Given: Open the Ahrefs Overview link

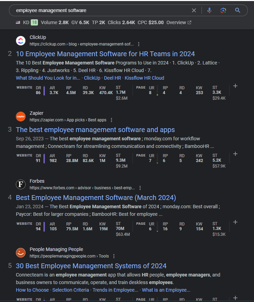Looking at the screenshot, I should click(179, 22).
